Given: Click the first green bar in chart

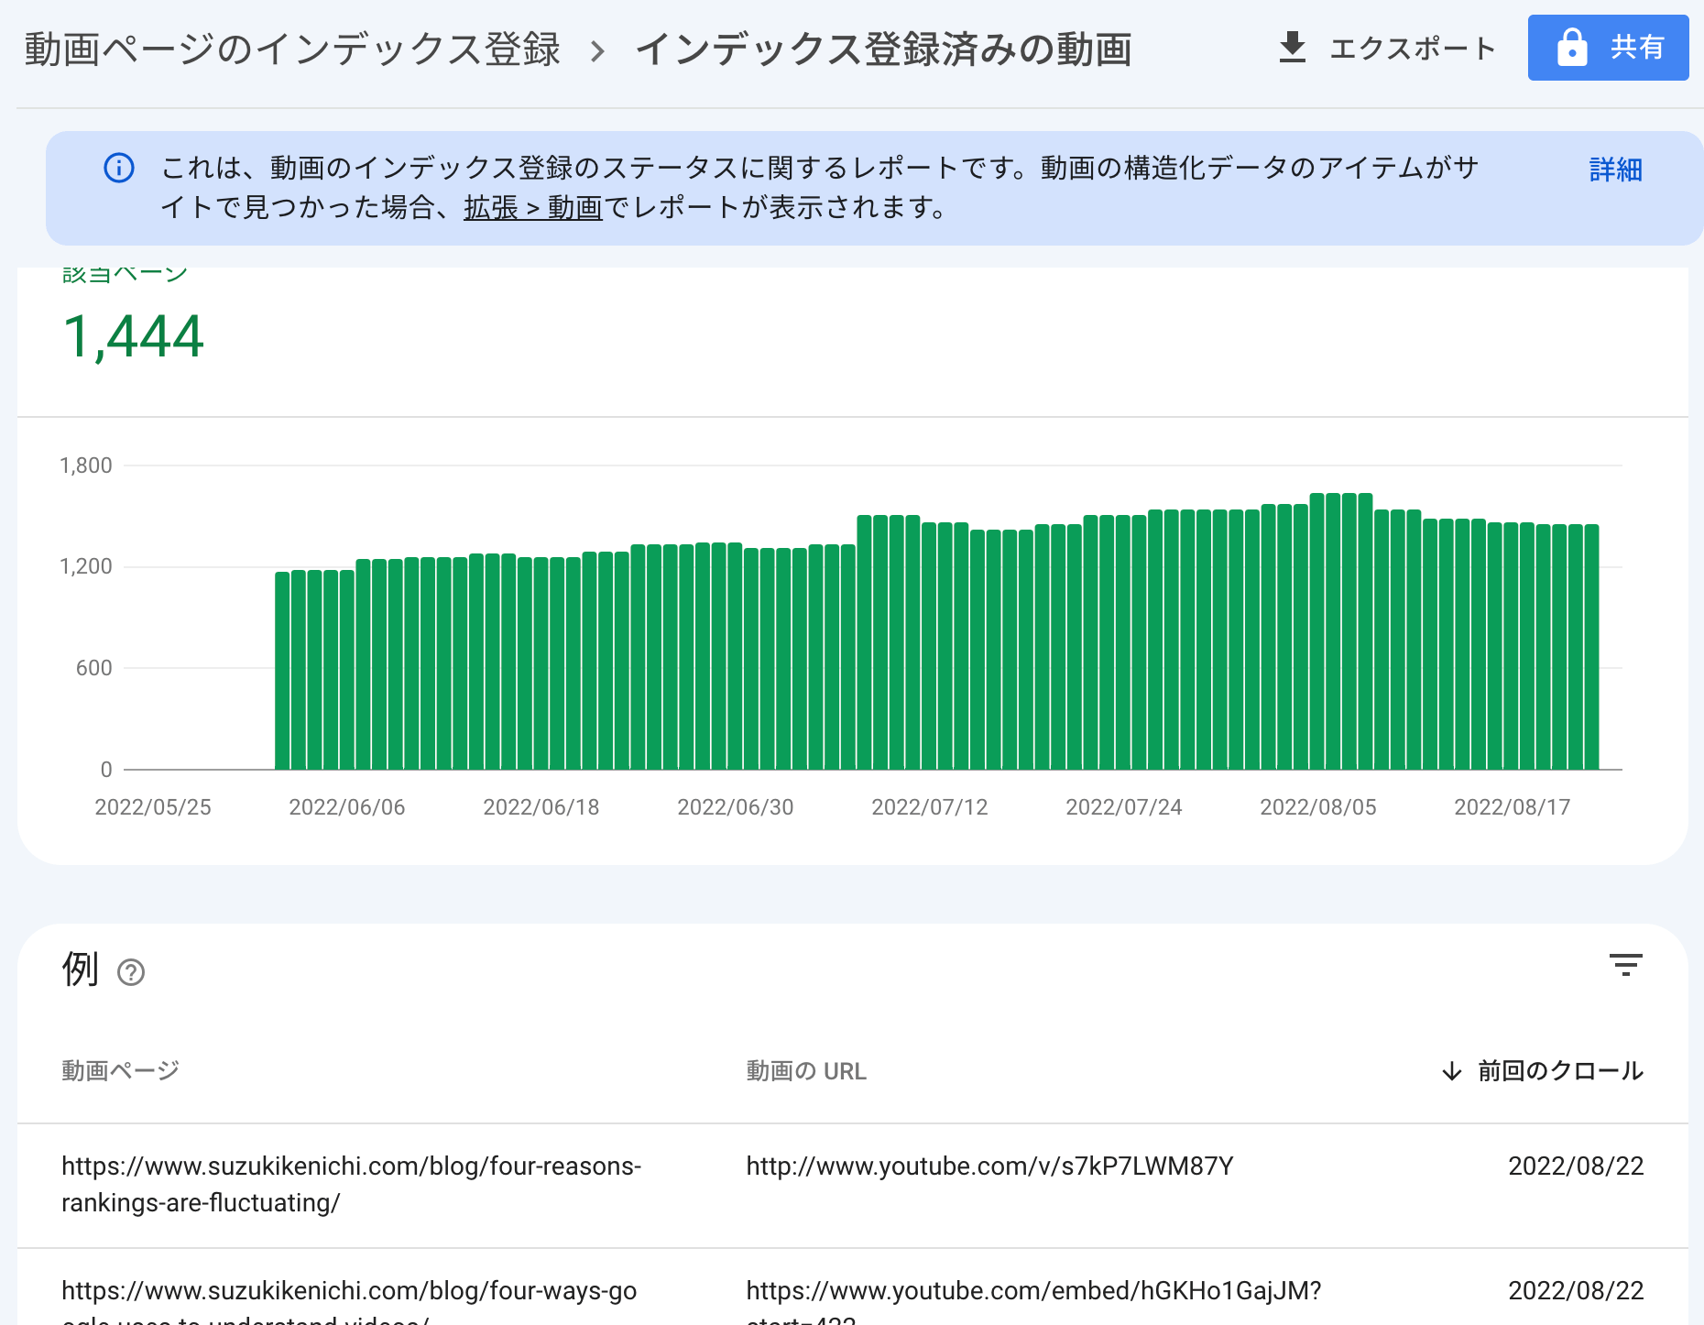Looking at the screenshot, I should click(x=282, y=671).
